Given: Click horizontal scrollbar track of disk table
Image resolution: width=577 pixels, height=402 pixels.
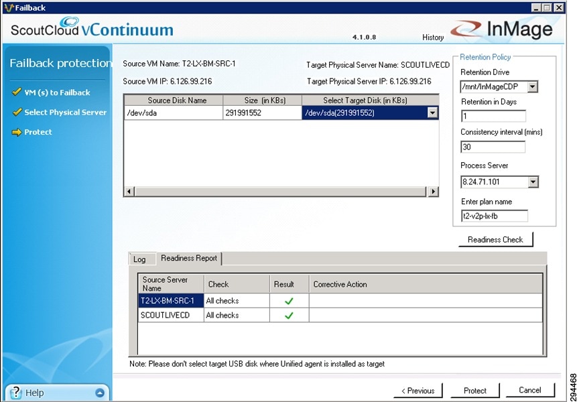Looking at the screenshot, I should click(280, 191).
